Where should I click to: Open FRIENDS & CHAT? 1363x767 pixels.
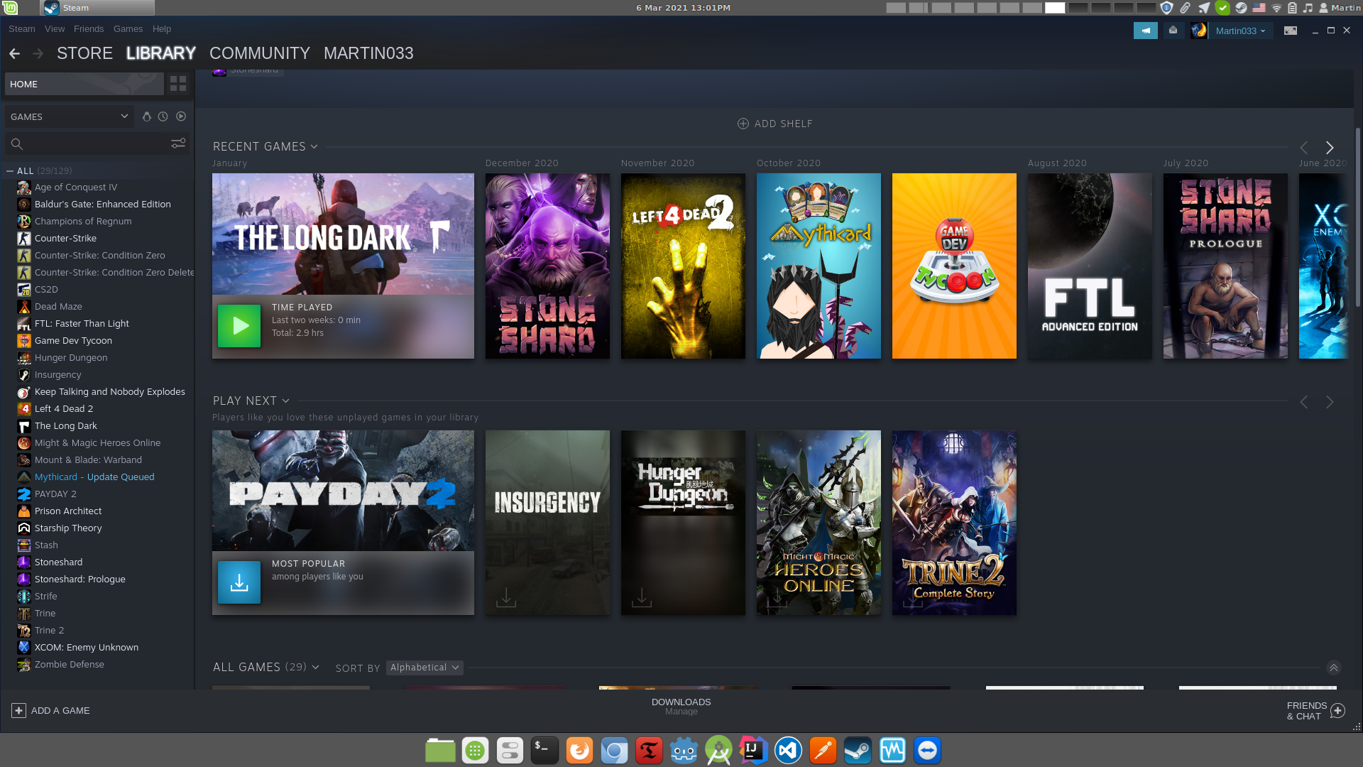1315,711
